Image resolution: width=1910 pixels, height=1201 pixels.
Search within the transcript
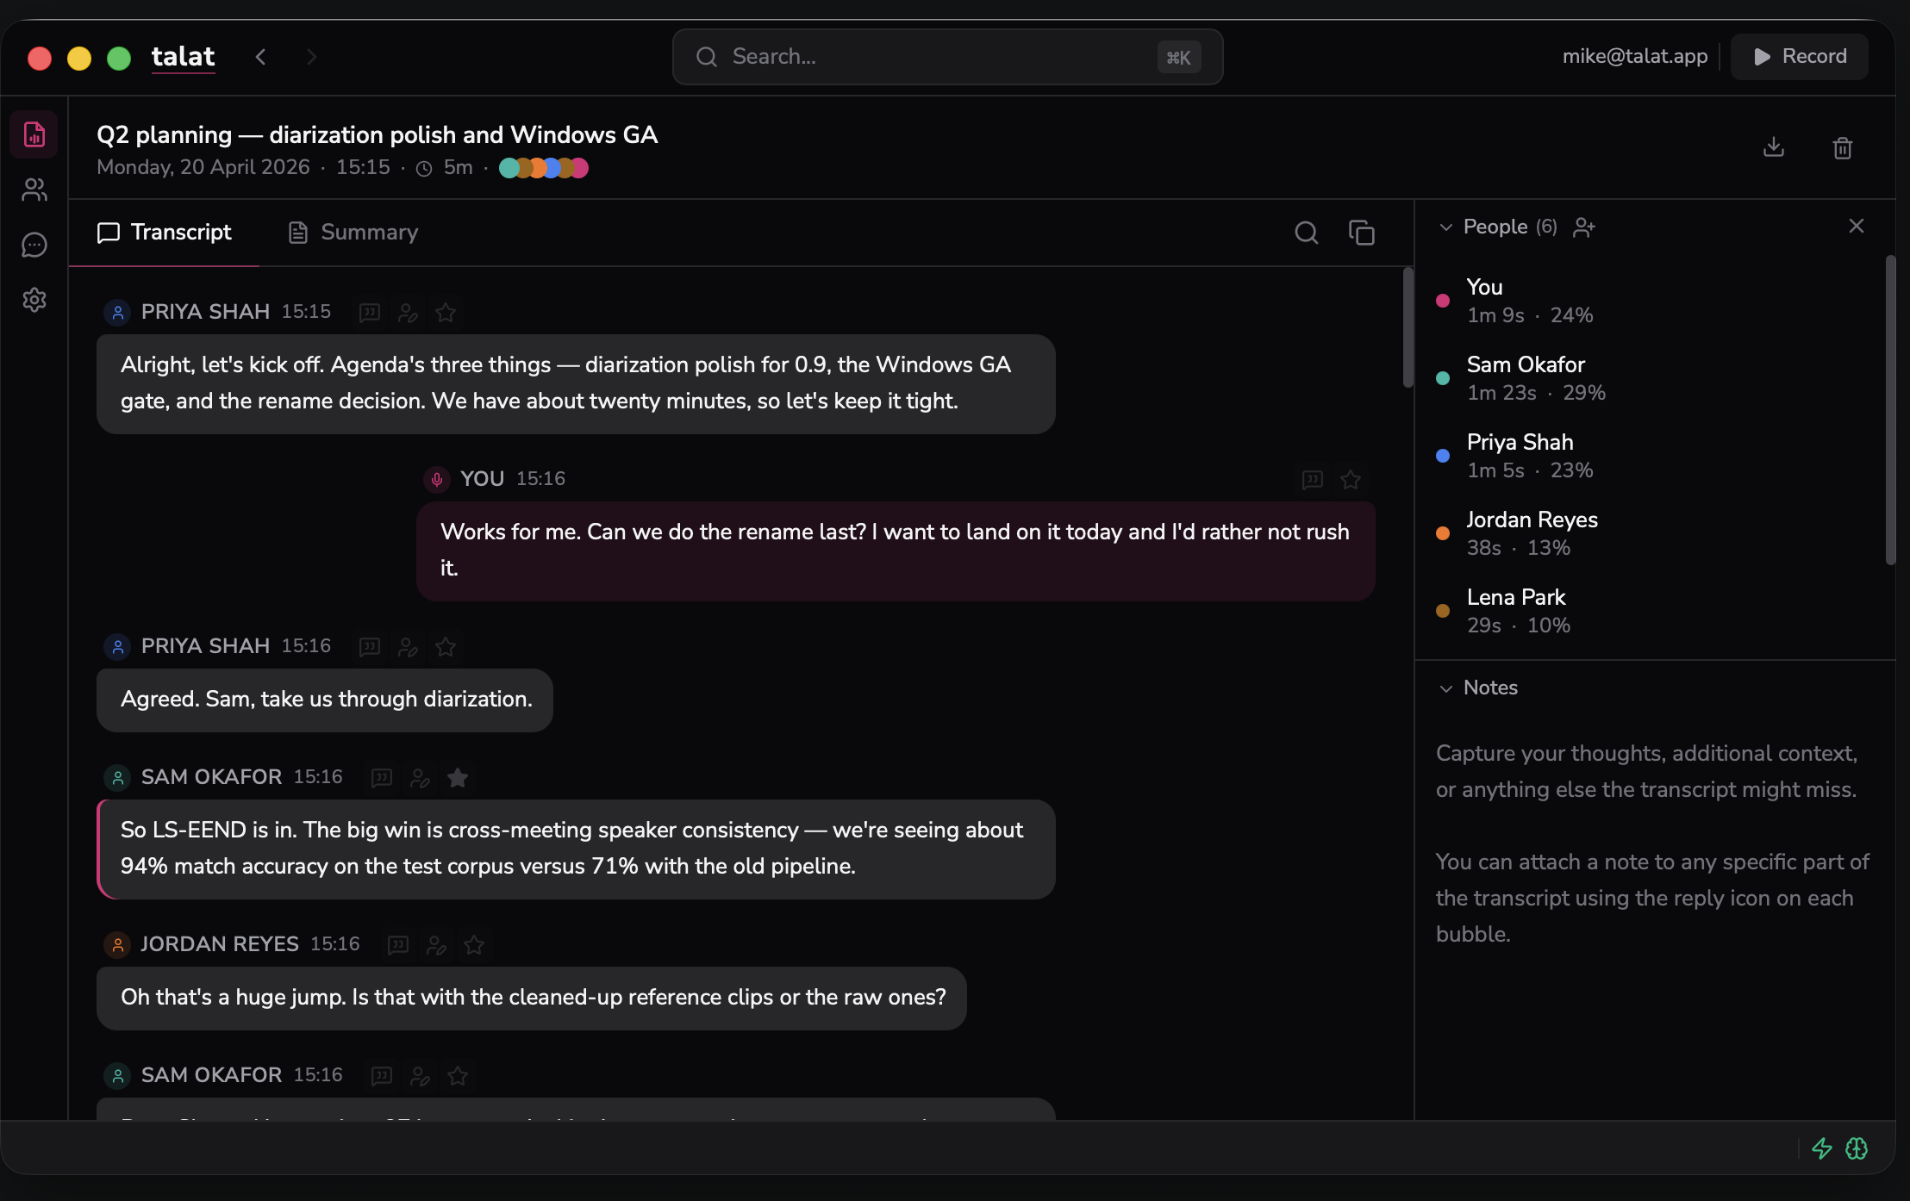(1307, 233)
